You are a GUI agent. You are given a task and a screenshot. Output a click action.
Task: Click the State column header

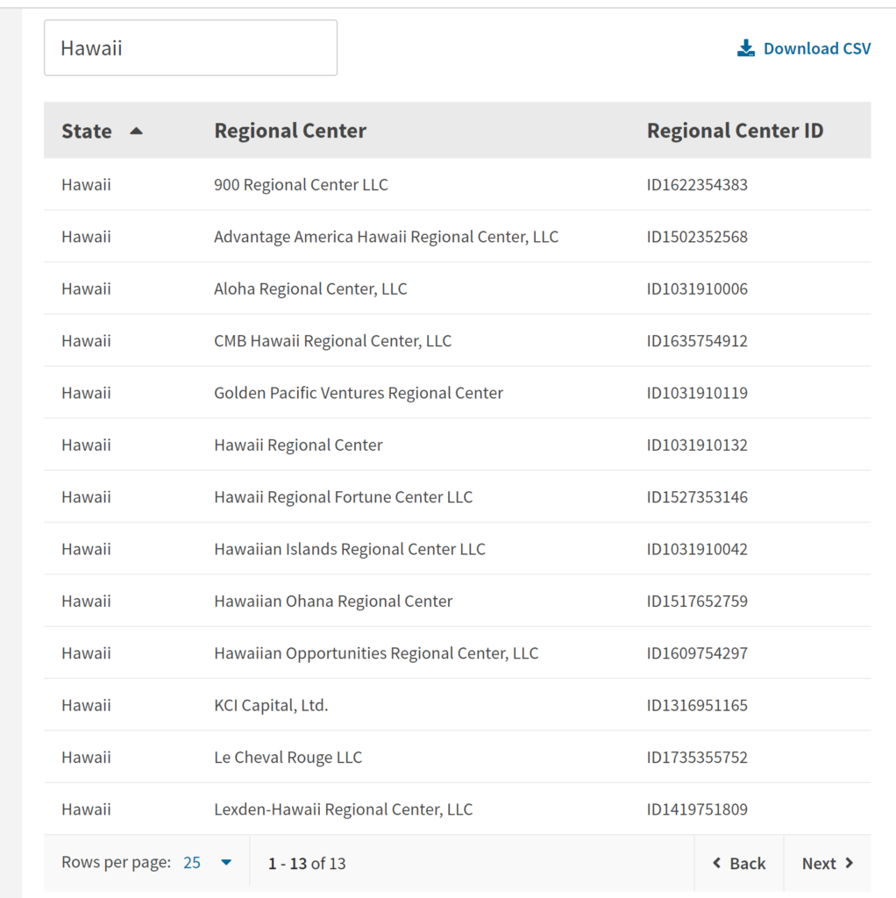coord(87,132)
